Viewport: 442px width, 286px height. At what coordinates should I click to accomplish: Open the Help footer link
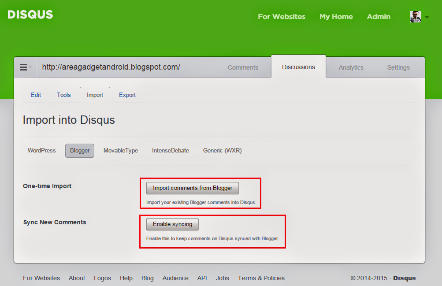pos(126,278)
